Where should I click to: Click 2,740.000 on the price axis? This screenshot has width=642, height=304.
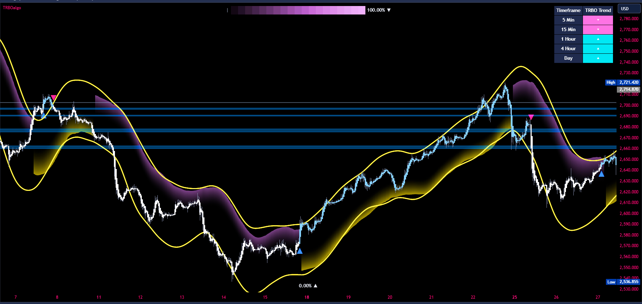point(629,62)
